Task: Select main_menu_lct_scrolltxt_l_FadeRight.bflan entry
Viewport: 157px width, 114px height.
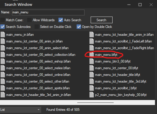Action: pyautogui.click(x=122, y=48)
